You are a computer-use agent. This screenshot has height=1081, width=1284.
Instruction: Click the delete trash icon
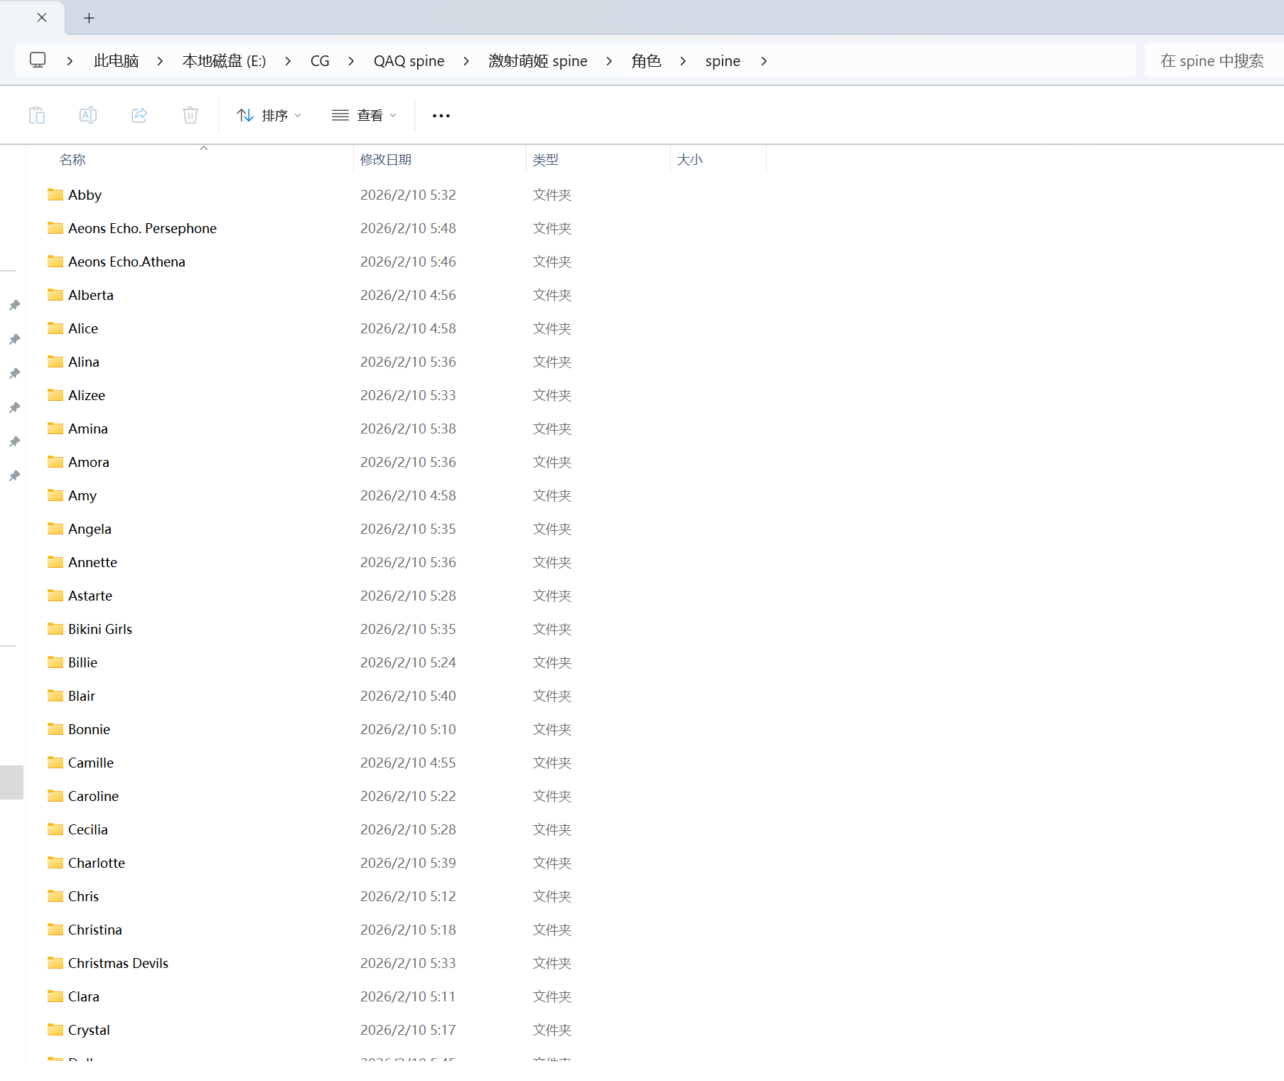point(190,115)
